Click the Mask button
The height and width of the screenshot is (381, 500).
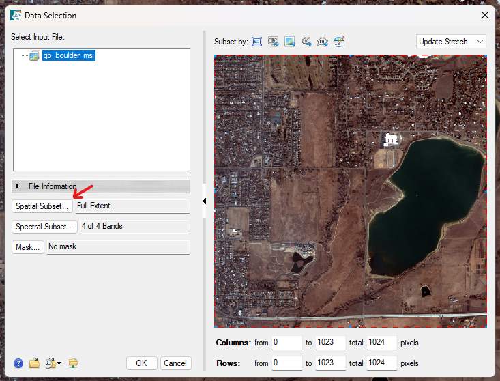[x=28, y=247]
